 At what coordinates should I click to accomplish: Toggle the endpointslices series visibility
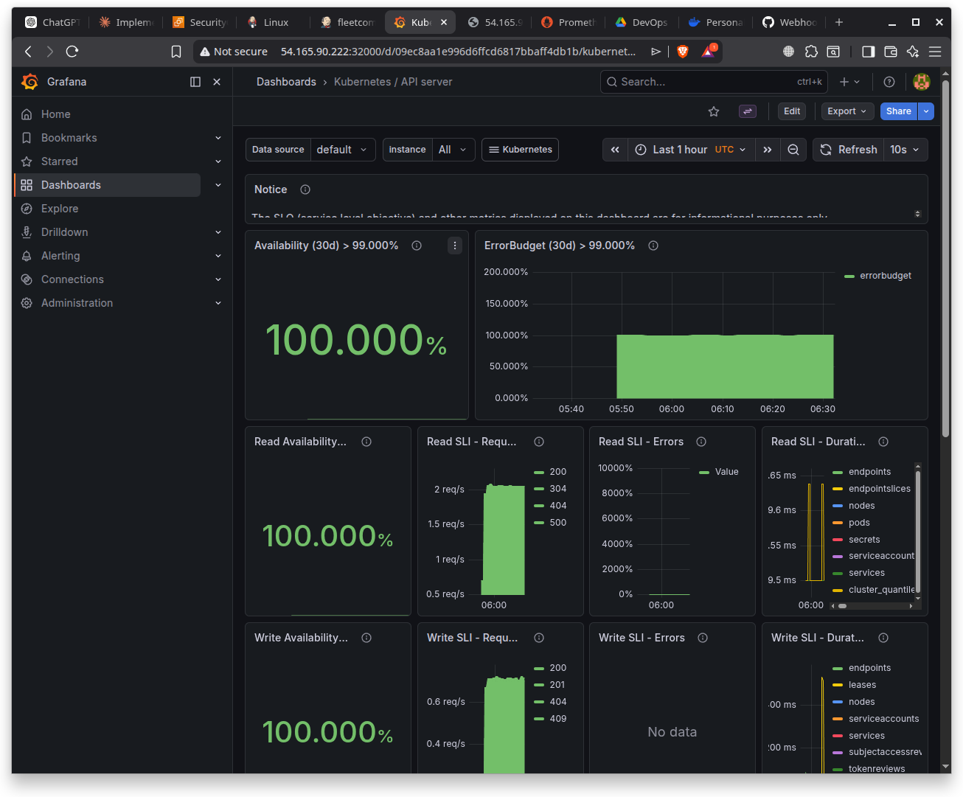click(879, 489)
